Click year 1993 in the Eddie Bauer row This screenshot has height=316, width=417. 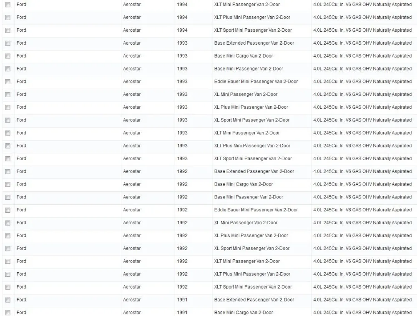click(182, 82)
